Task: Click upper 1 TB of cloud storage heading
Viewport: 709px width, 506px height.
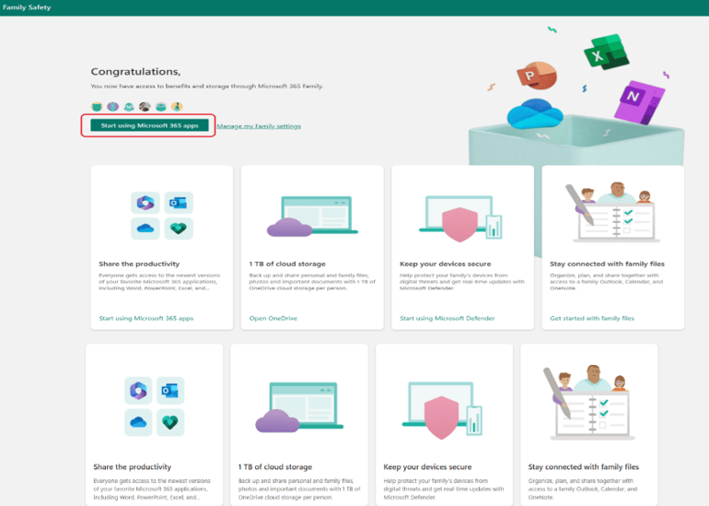Action: 287,264
